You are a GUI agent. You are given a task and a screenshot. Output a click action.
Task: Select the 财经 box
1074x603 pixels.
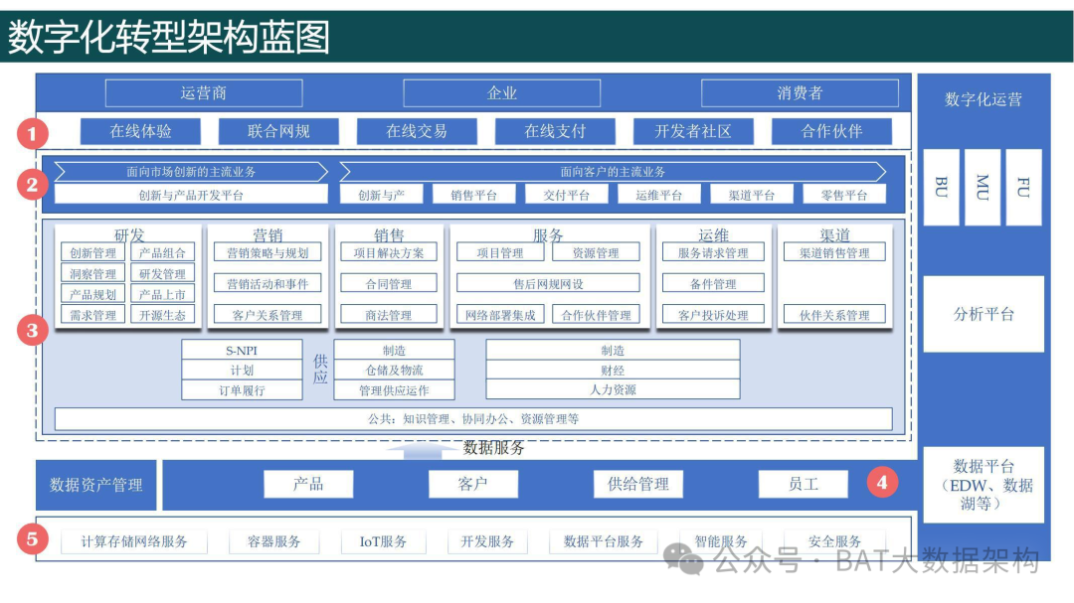[x=613, y=370]
